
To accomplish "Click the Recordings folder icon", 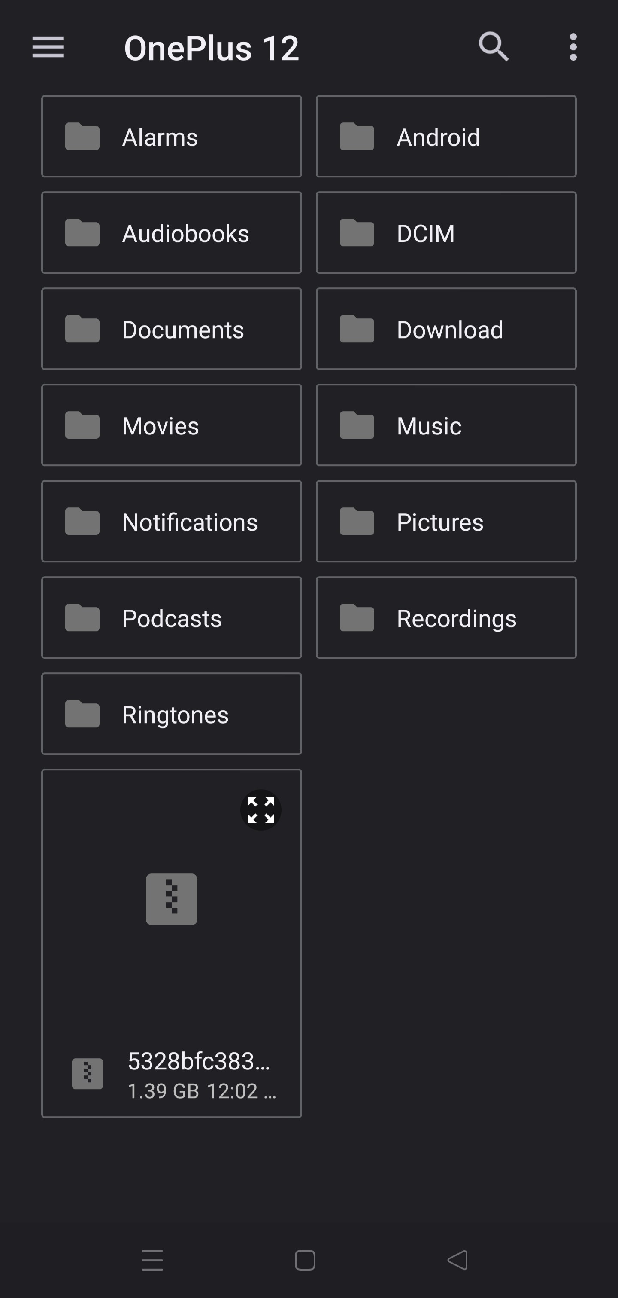I will 357,618.
